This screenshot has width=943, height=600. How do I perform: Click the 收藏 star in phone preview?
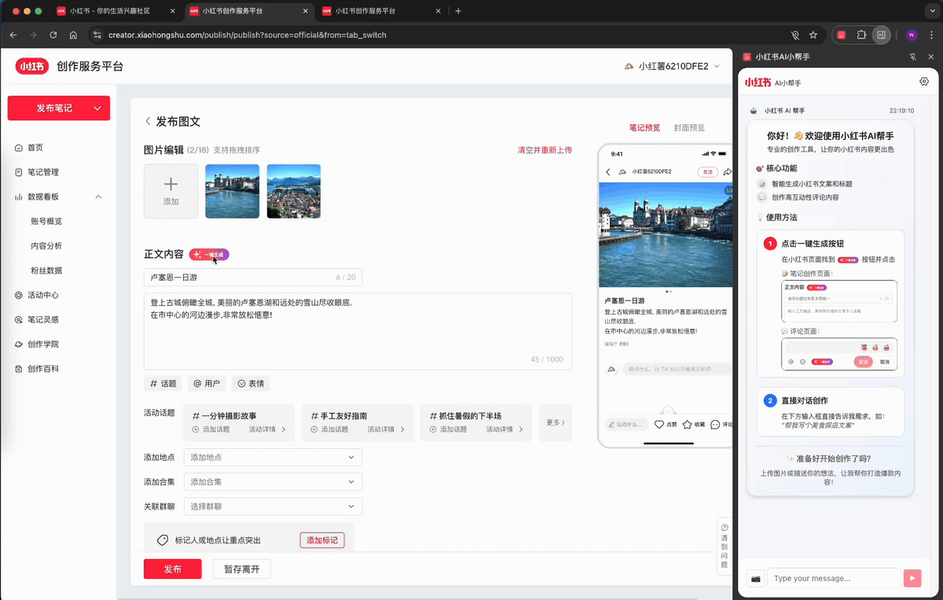pos(693,425)
